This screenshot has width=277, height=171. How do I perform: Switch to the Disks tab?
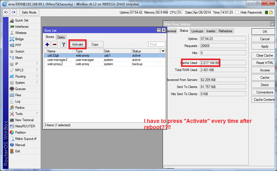pos(61,37)
